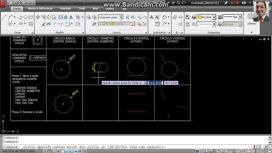
Task: Toggle Grid Display in status bar
Action: point(49,151)
